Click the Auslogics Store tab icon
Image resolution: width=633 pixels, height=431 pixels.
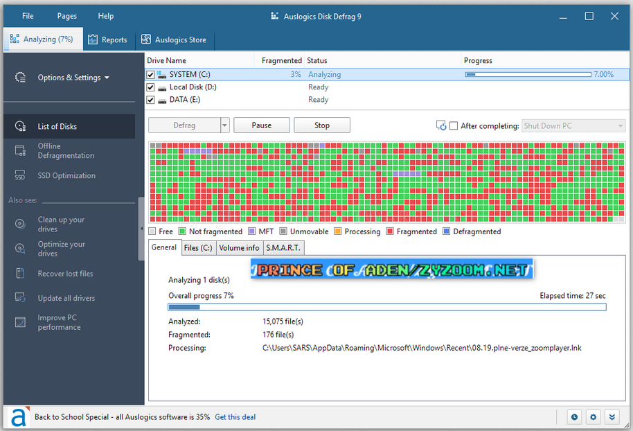[x=145, y=39]
